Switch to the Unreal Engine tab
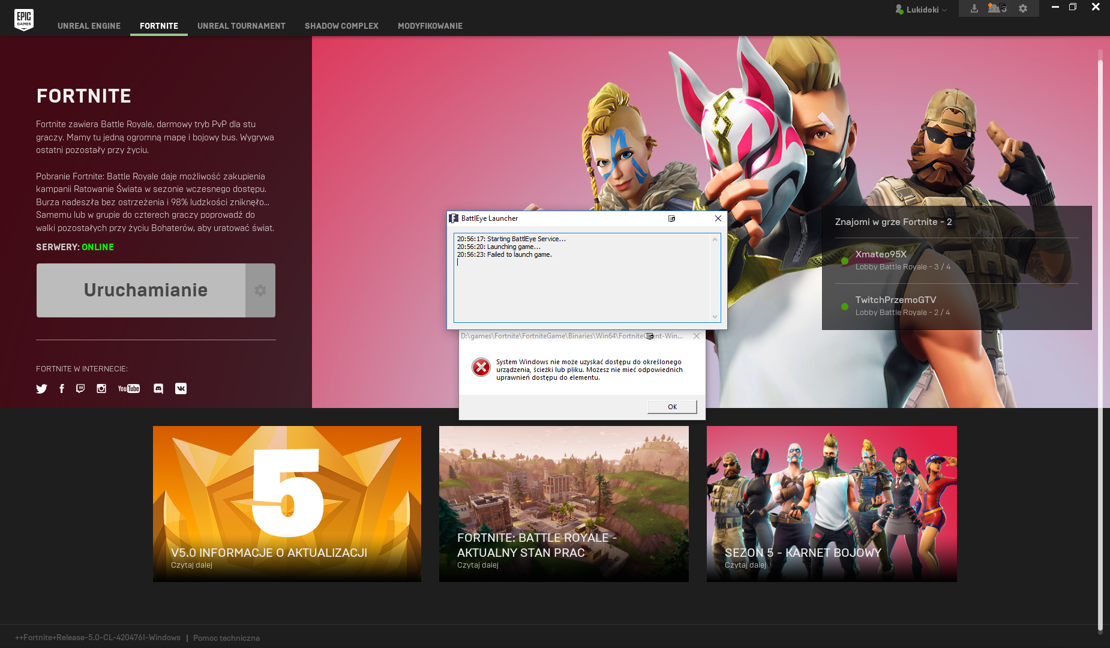Viewport: 1110px width, 648px height. (89, 26)
